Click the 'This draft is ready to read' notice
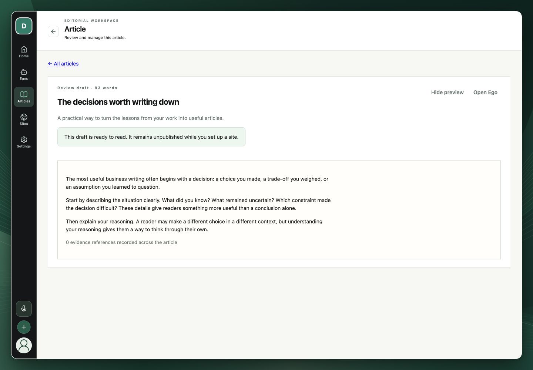Image resolution: width=533 pixels, height=370 pixels. click(151, 137)
